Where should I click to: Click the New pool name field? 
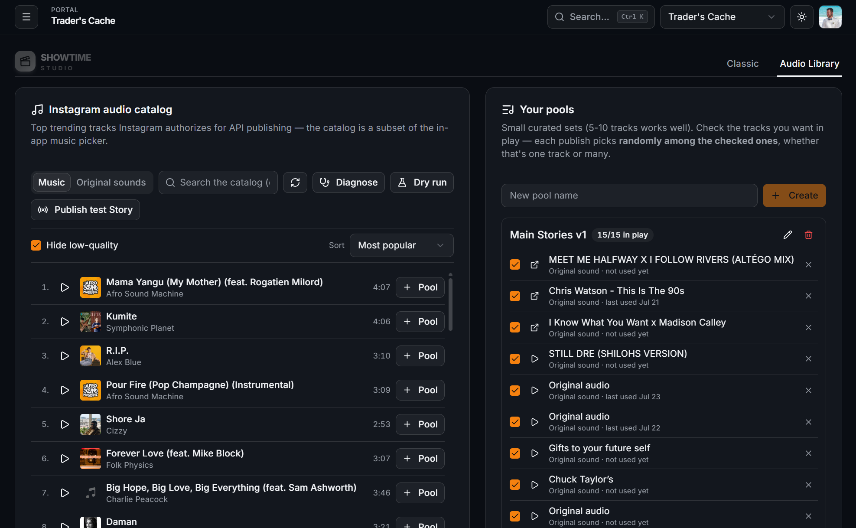(629, 196)
